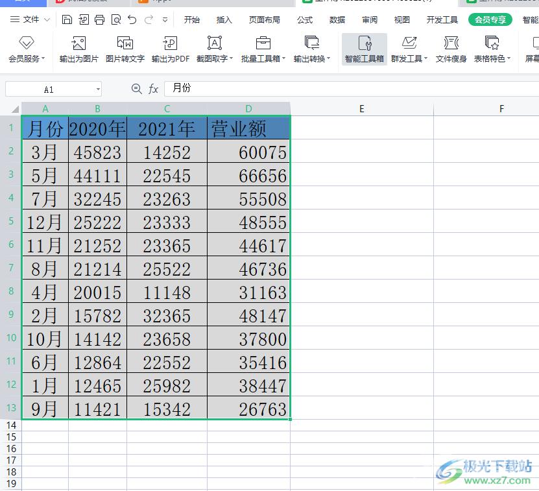
Task: Switch to the 开始 tab
Action: 192,20
